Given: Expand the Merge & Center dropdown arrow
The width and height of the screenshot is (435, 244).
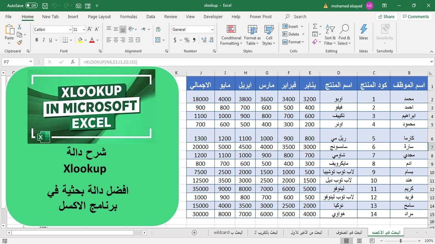Looking at the screenshot, I should click(164, 40).
